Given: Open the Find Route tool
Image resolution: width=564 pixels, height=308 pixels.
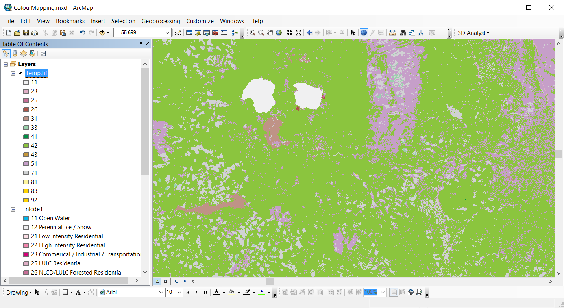Looking at the screenshot, I should click(x=412, y=33).
